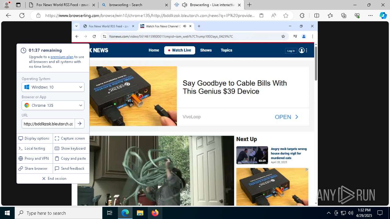Click Send feedback
Screen dimensions: 390x219
click(71, 169)
